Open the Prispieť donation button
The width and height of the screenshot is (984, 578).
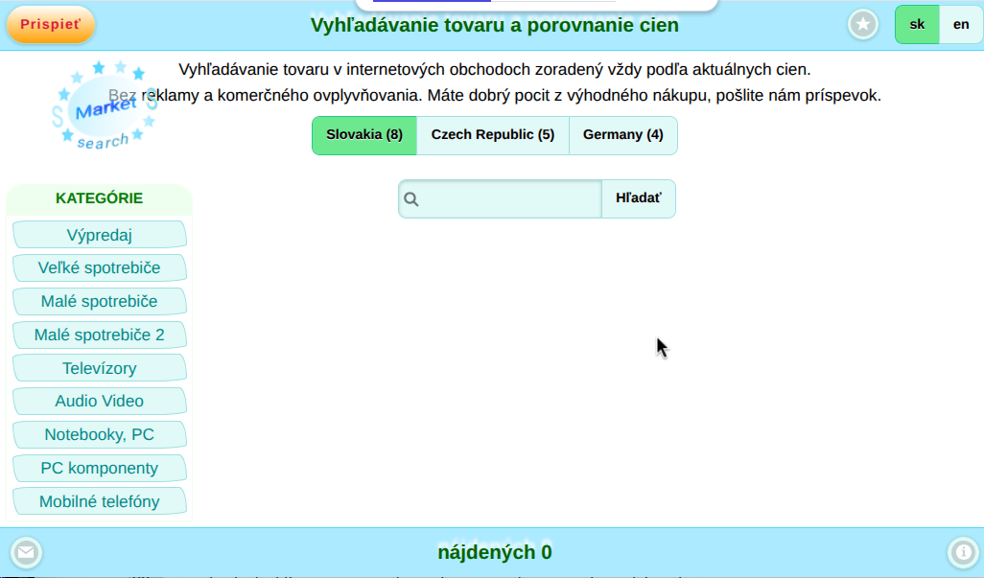[x=50, y=25]
